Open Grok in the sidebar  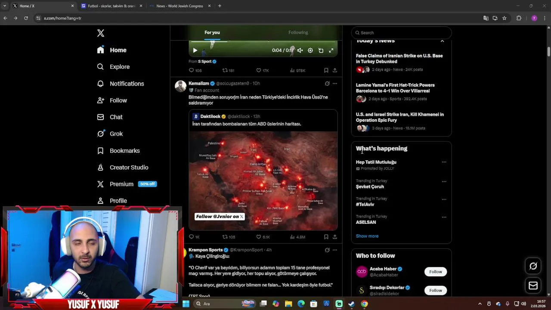click(110, 134)
